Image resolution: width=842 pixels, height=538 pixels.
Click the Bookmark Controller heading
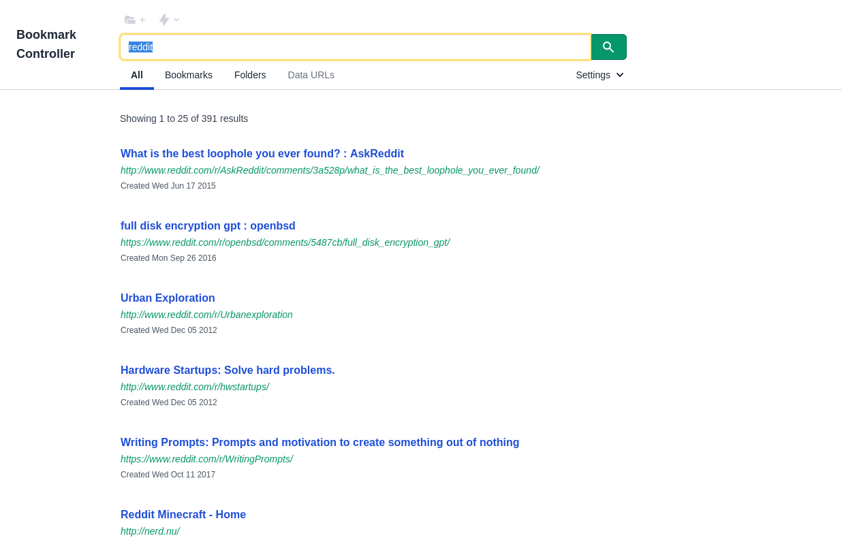click(46, 44)
